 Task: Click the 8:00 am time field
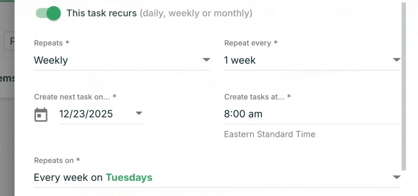click(x=243, y=114)
